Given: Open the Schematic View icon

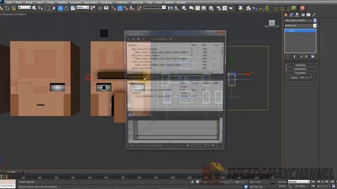Looking at the screenshot, I should (204, 8).
